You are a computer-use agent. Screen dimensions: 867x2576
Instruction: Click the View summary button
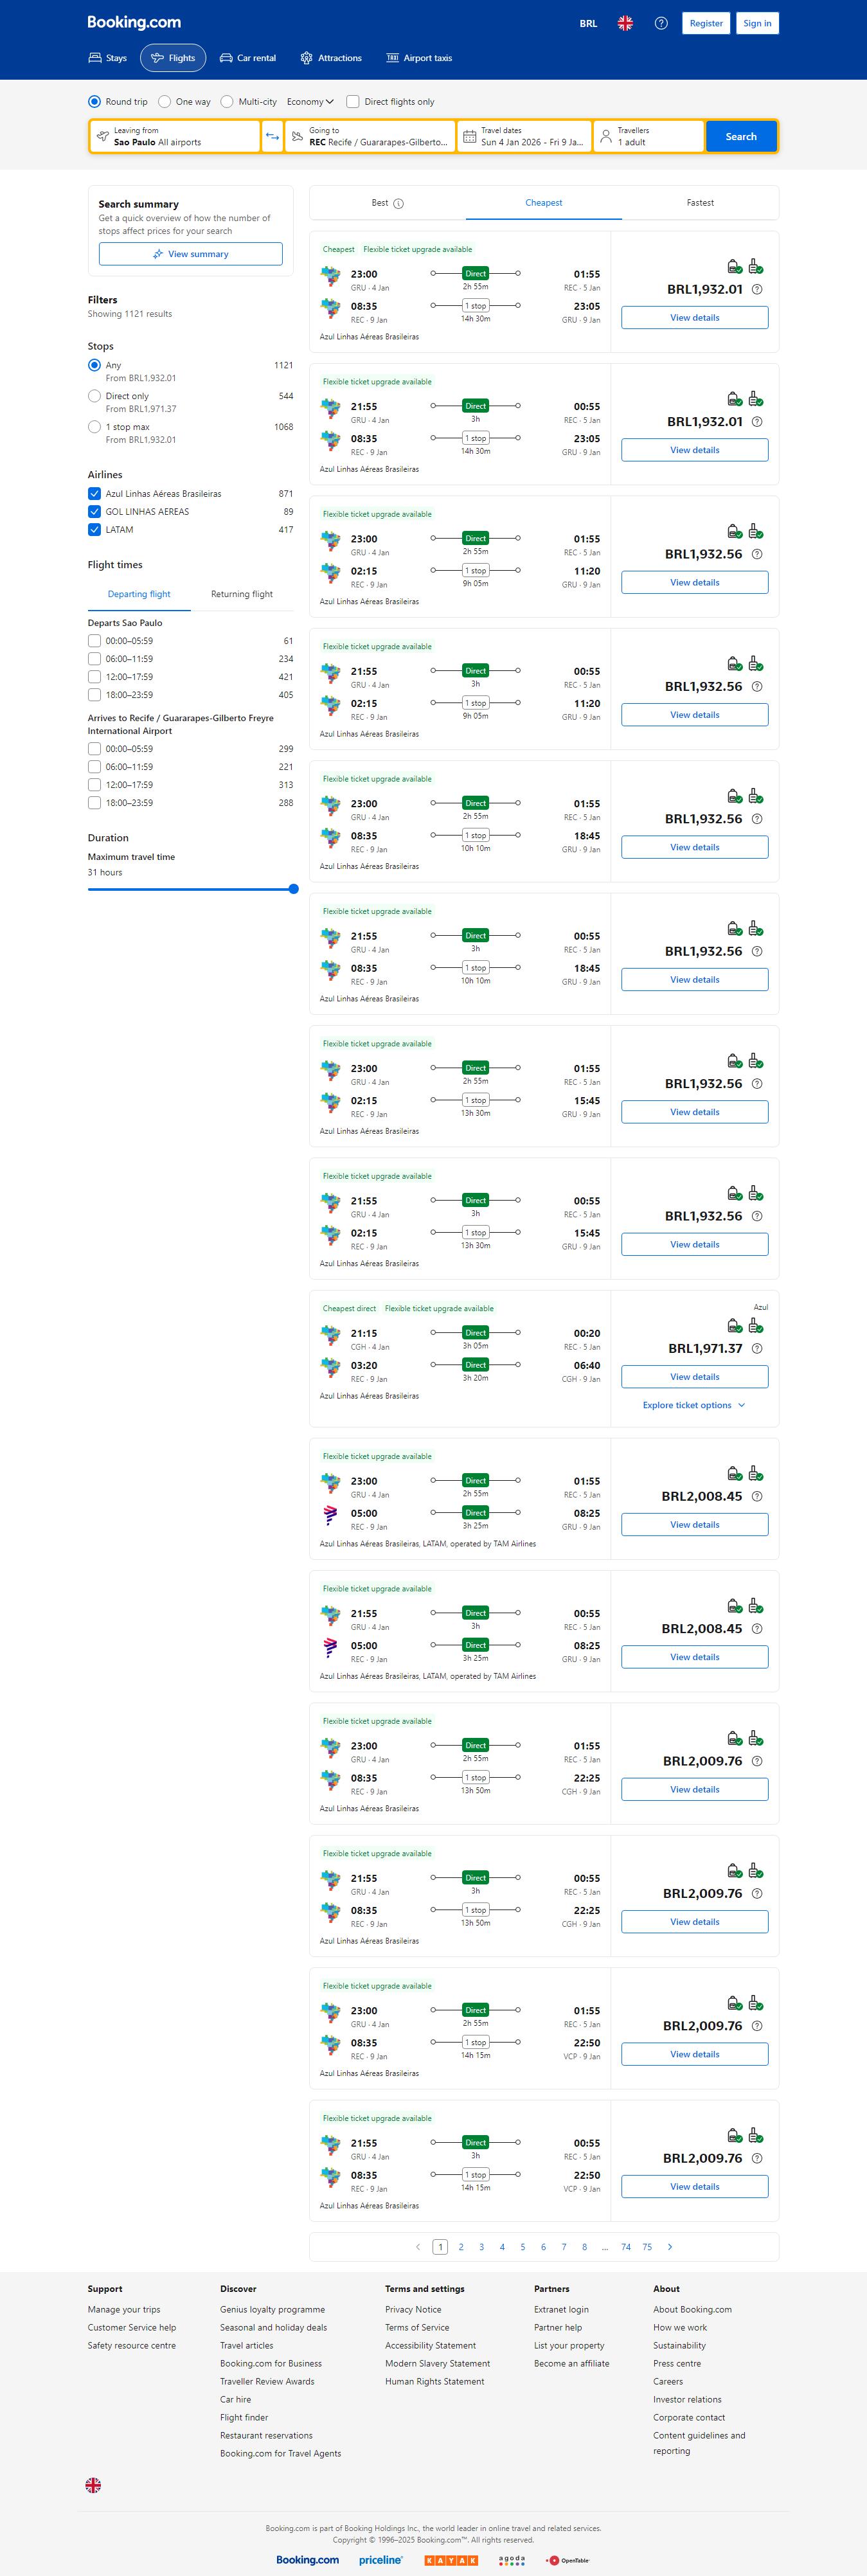click(190, 254)
